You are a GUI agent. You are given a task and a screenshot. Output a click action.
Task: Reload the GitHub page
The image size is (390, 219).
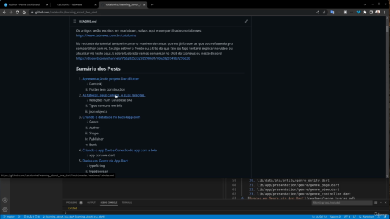(x=18, y=12)
